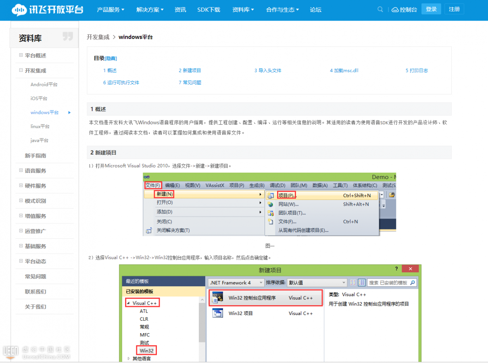Go to the 论坛 nav item
Image resolution: width=488 pixels, height=363 pixels.
[316, 10]
